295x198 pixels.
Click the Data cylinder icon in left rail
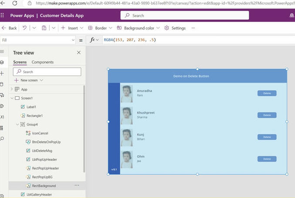pos(2,84)
